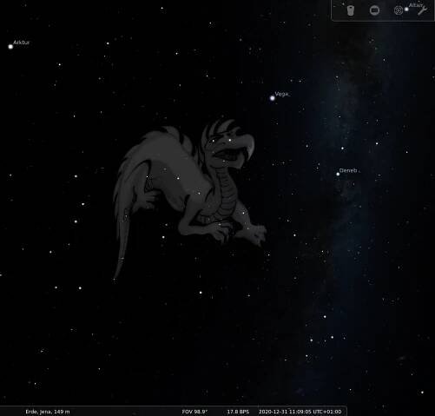Select the star Vega
Viewport: 435px width, 416px height.
coord(273,98)
